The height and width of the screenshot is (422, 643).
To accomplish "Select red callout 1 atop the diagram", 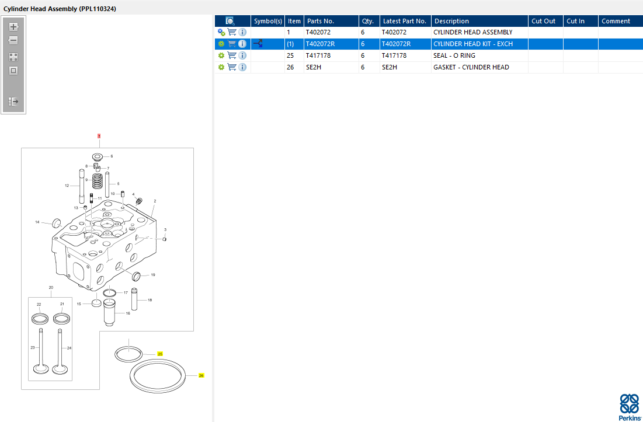I will pos(99,135).
